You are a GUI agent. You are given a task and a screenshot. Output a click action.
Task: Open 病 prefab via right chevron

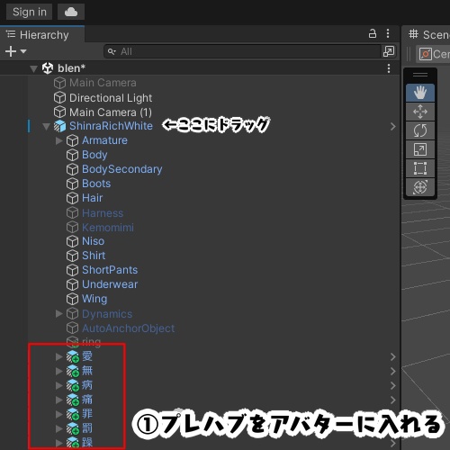pos(393,385)
